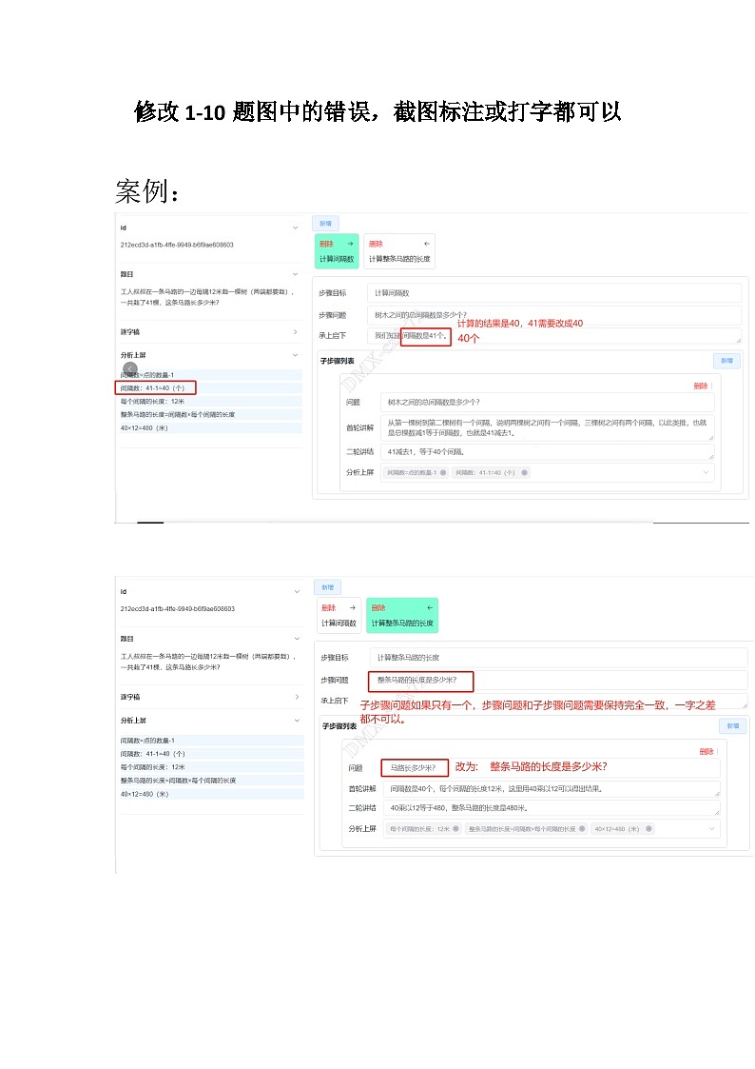The image size is (755, 1069).
Task: Select the 计算整条马路的长度 step tab, first screenshot
Action: [399, 251]
